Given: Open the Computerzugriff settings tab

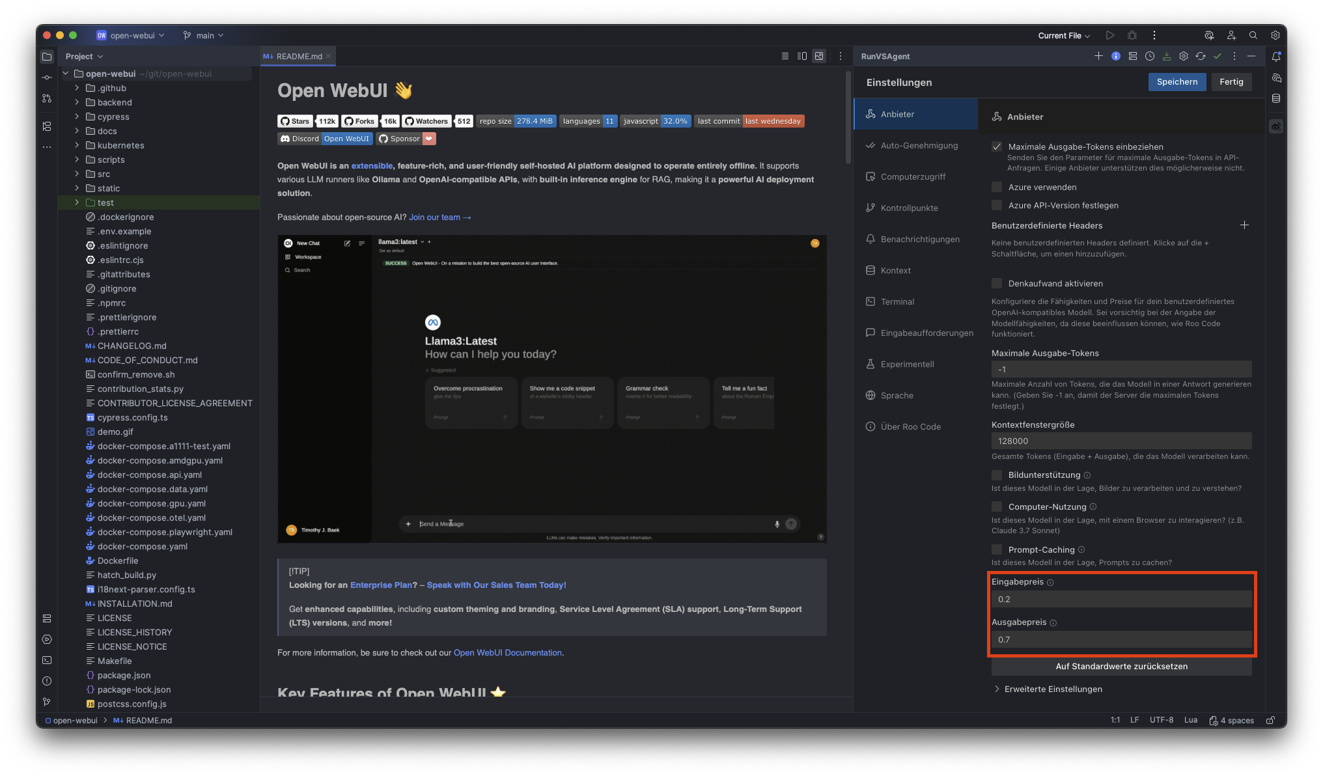Looking at the screenshot, I should pyautogui.click(x=916, y=176).
